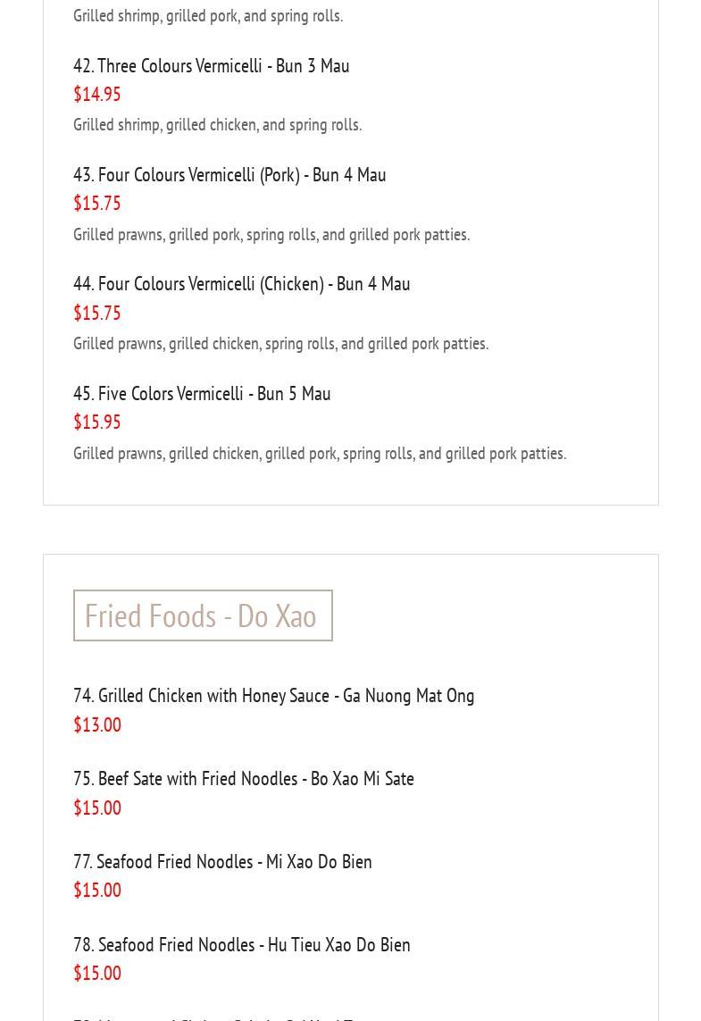Pick 78. Seafood Fried Noodles - Hu Tieu

[241, 944]
